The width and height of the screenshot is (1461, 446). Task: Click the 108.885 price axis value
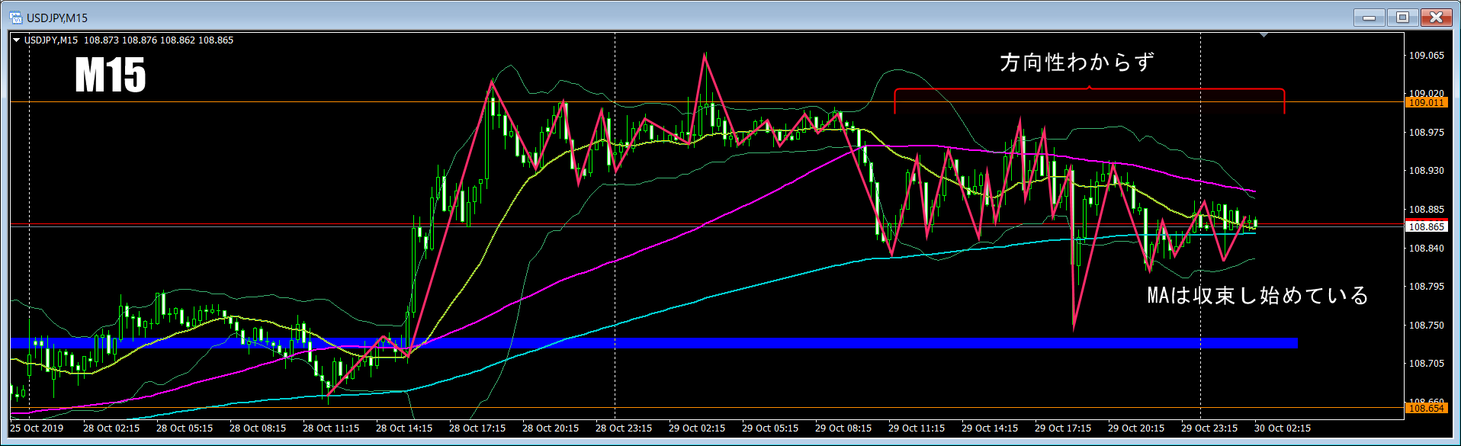coord(1426,210)
